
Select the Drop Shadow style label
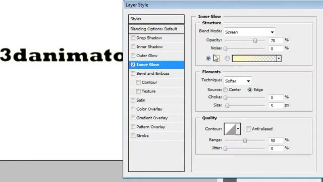(149, 38)
